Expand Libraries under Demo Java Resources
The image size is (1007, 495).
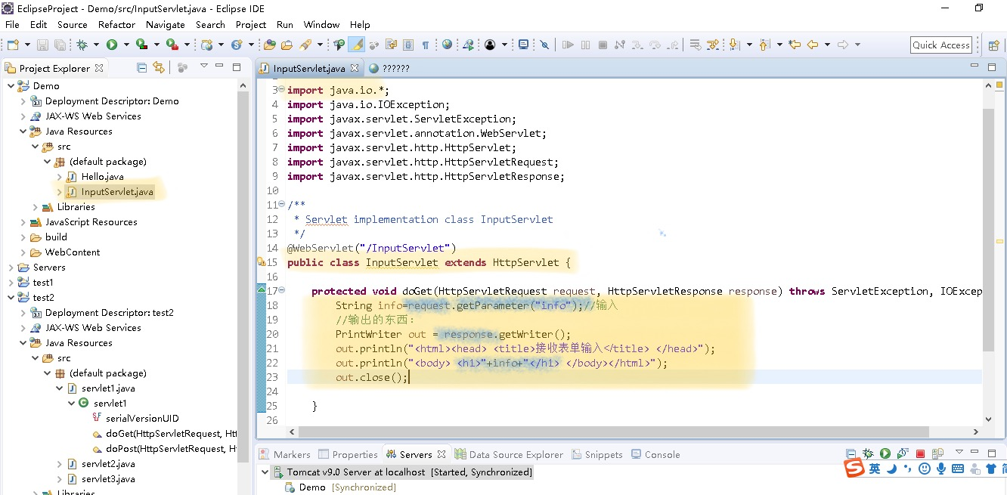(35, 206)
